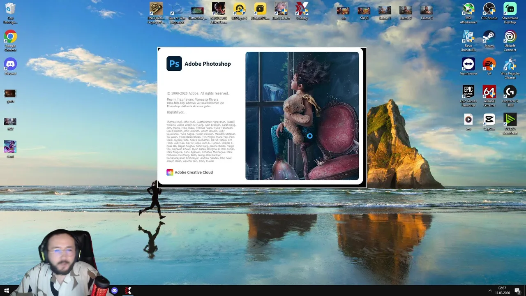526x296 pixels.
Task: Select the Epic Games Launcher icon
Action: click(x=468, y=92)
